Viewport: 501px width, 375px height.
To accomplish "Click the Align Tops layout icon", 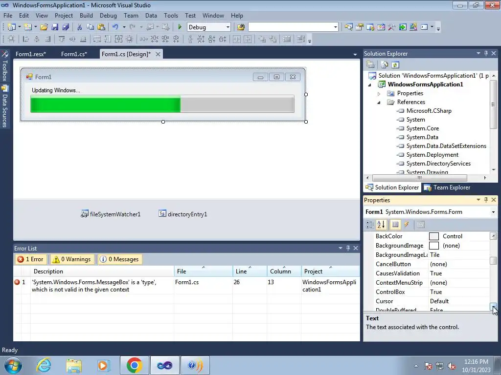I will click(x=62, y=39).
